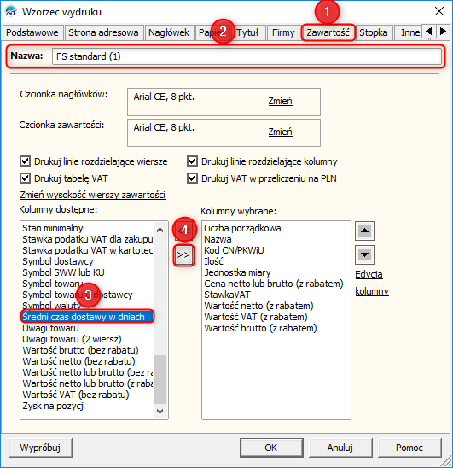The image size is (453, 468).
Task: Select Wartość netto (bez rabatu) item
Action: point(78,361)
